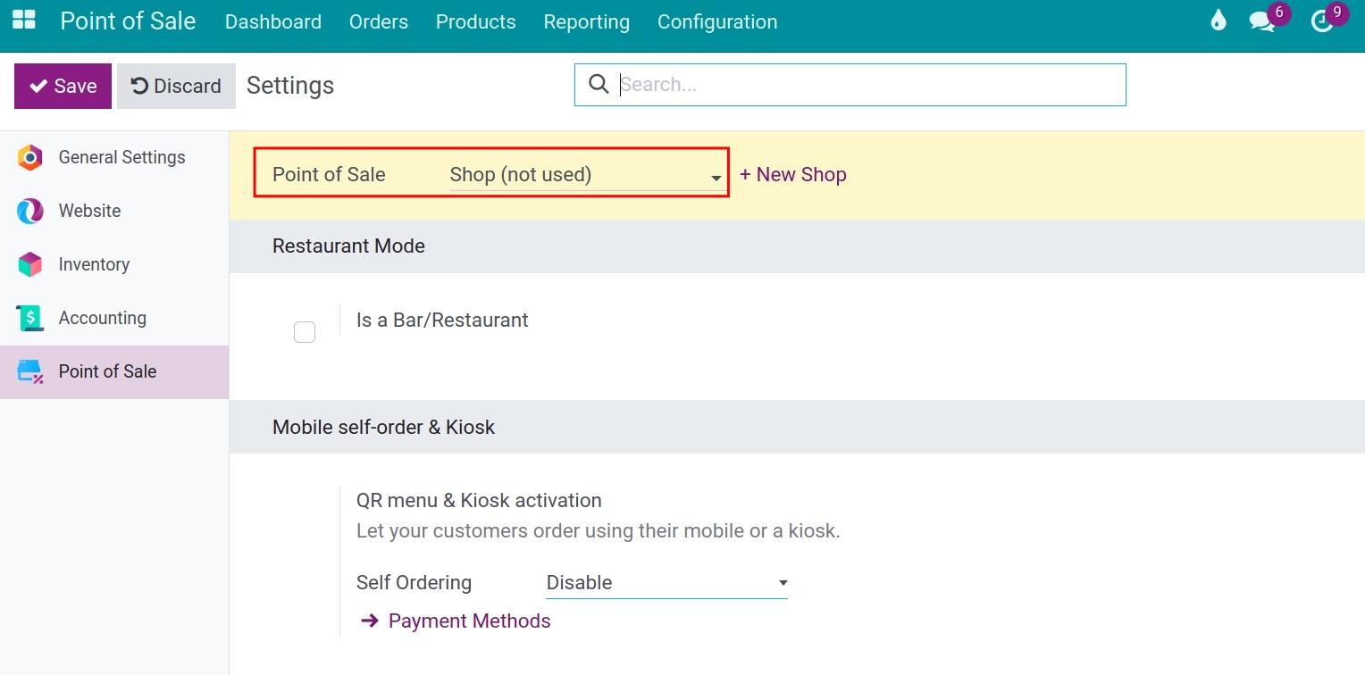Click the Website sidebar icon

[29, 212]
